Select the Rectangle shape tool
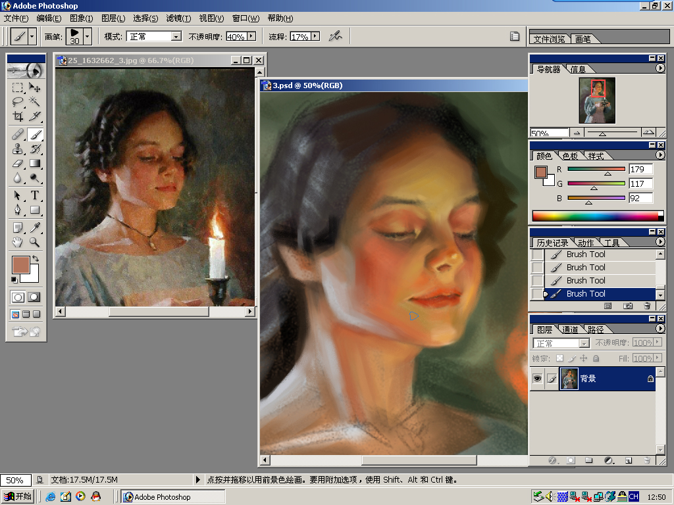 coord(34,210)
